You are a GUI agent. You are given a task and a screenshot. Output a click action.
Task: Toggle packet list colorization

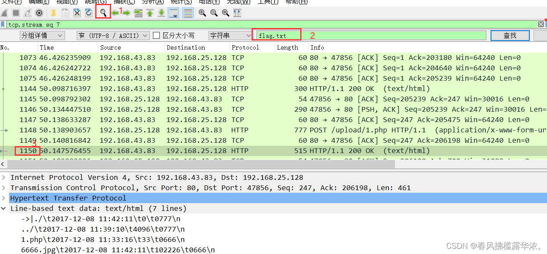[x=188, y=13]
